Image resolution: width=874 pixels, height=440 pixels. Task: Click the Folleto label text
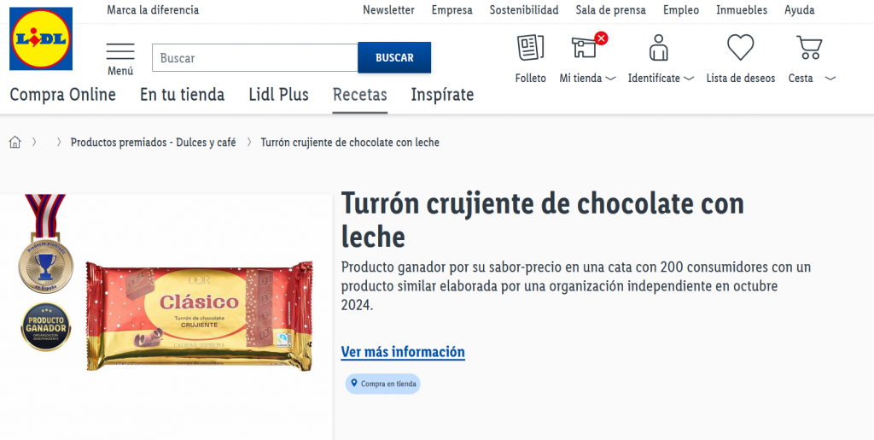(x=531, y=79)
